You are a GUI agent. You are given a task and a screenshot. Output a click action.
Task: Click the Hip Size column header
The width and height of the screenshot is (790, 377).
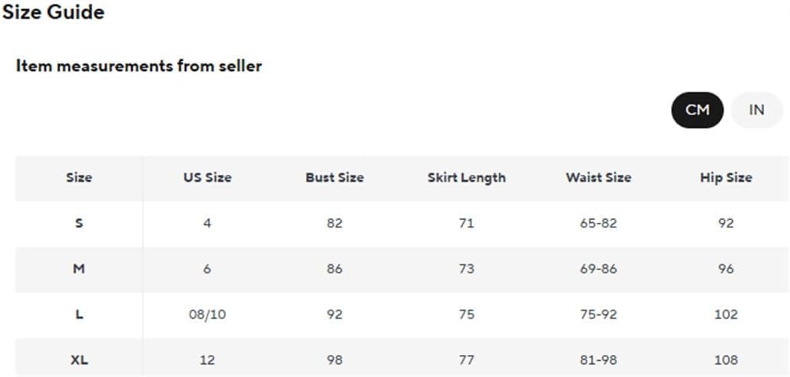pyautogui.click(x=726, y=177)
